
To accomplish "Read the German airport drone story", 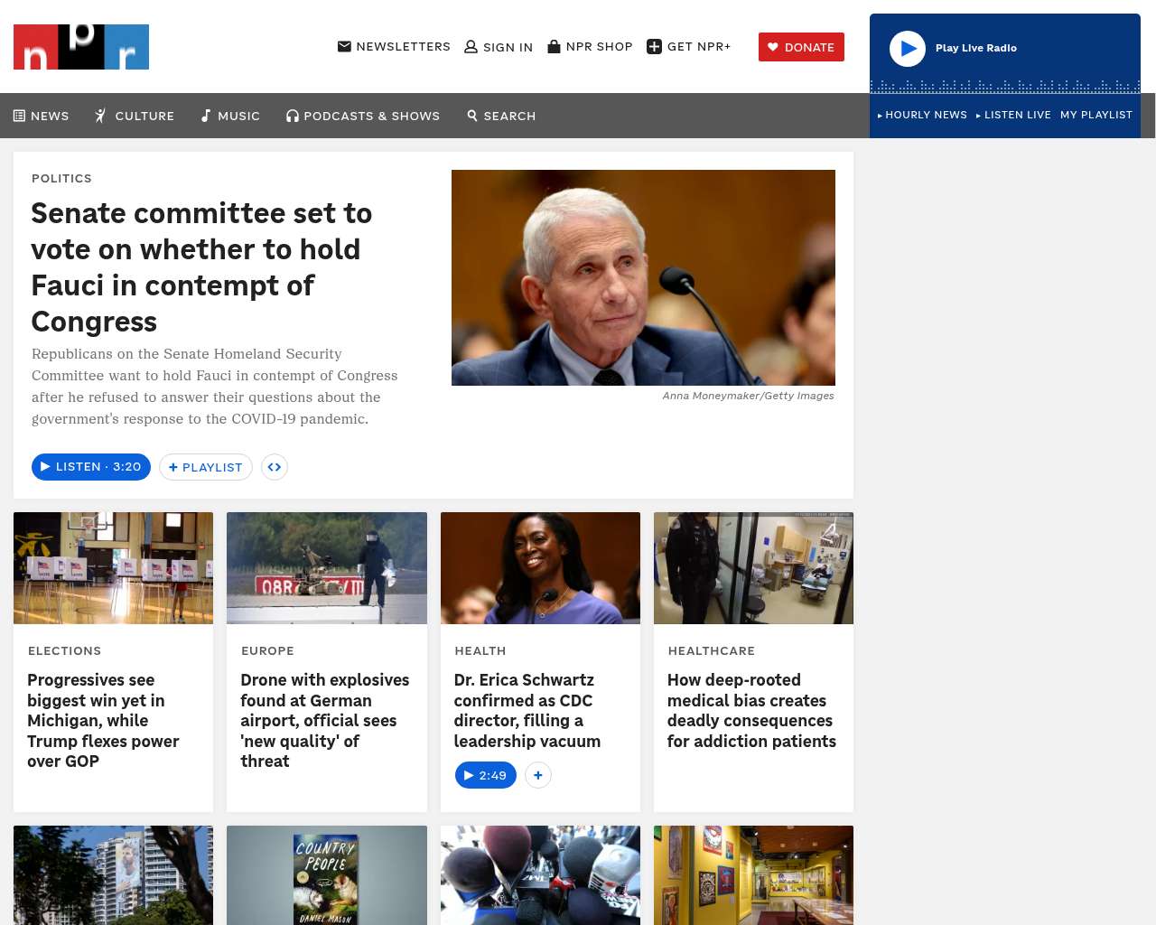I will tap(325, 721).
